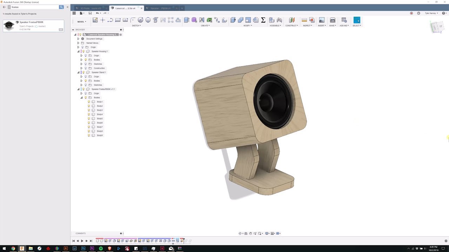Close the Lasercut 2.5in v4 tab
The image size is (449, 252).
pos(141,8)
